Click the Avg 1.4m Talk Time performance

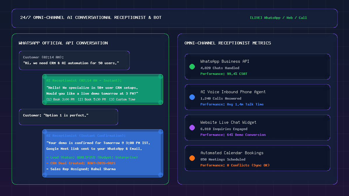point(232,104)
